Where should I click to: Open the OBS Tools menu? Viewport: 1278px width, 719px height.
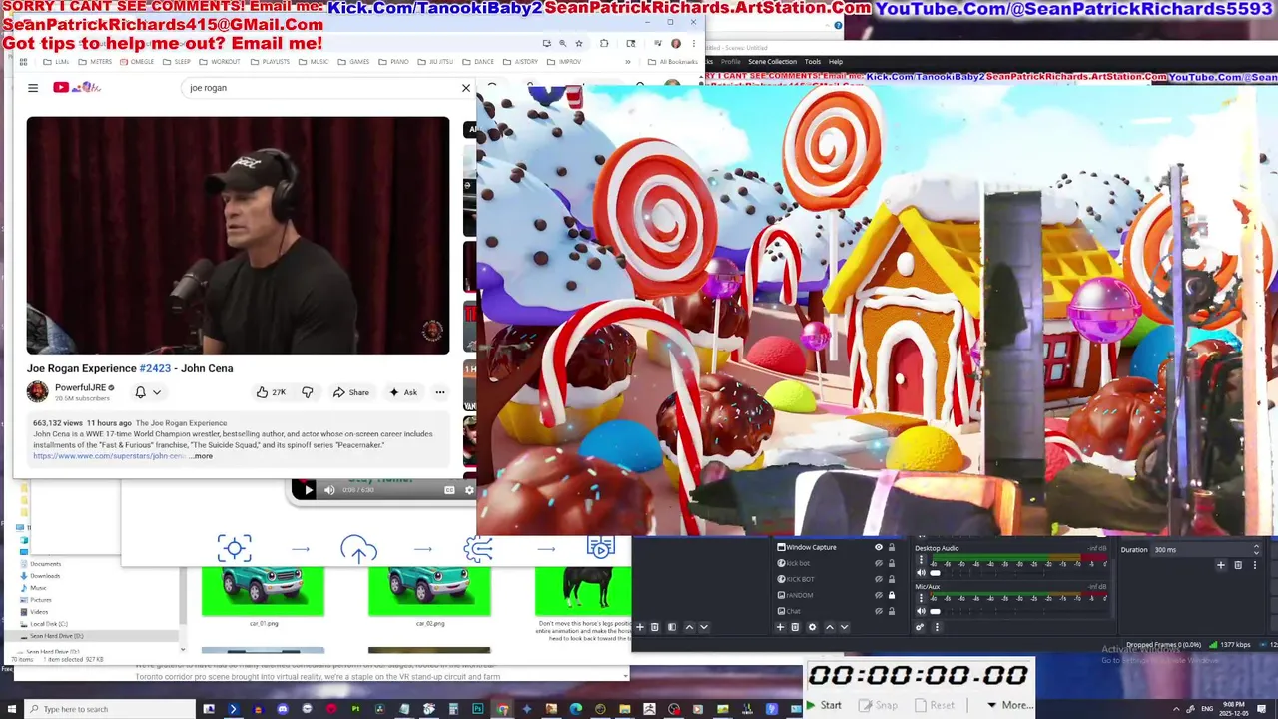(x=813, y=62)
